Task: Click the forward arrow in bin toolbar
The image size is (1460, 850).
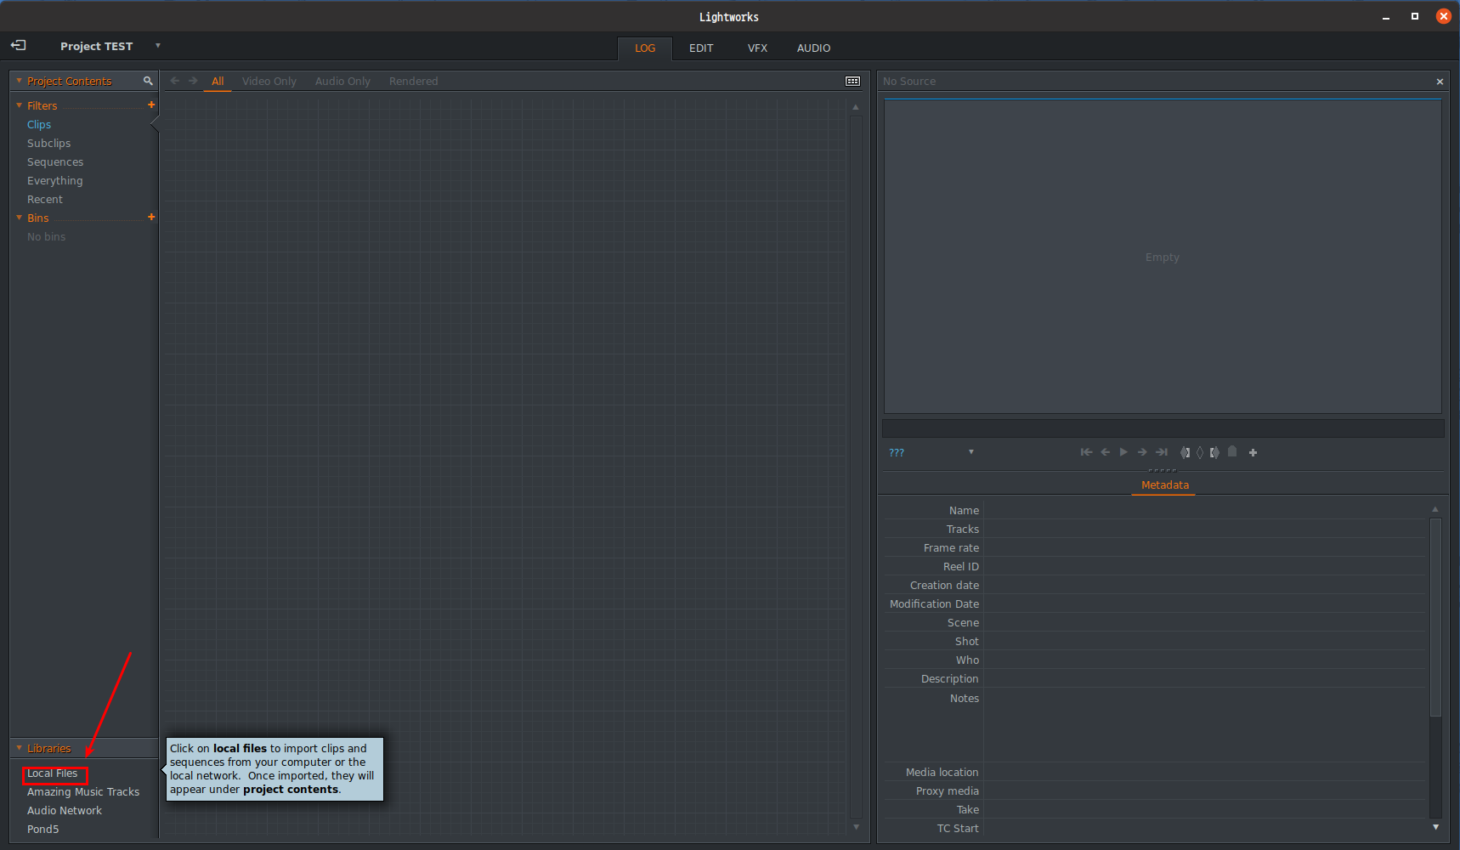Action: pyautogui.click(x=193, y=81)
